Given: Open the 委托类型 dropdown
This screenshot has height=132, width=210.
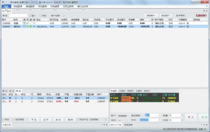Looking at the screenshot, I should 160,116.
